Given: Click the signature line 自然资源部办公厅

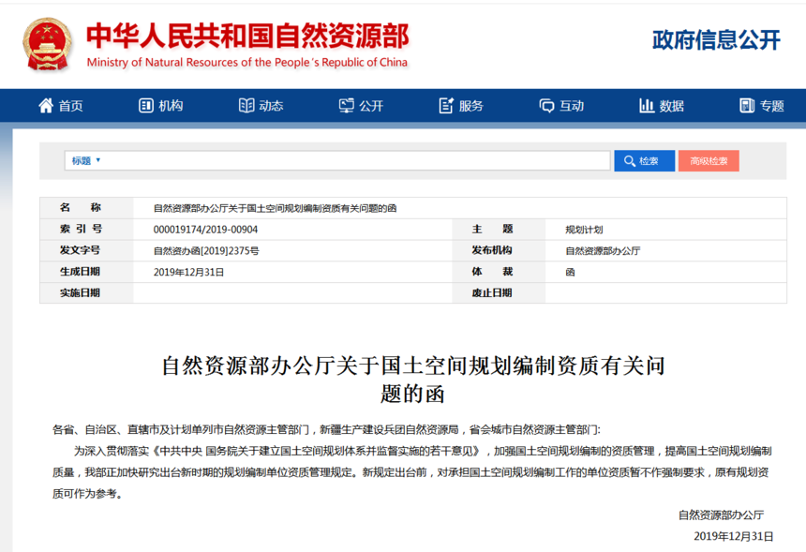Looking at the screenshot, I should [x=721, y=515].
